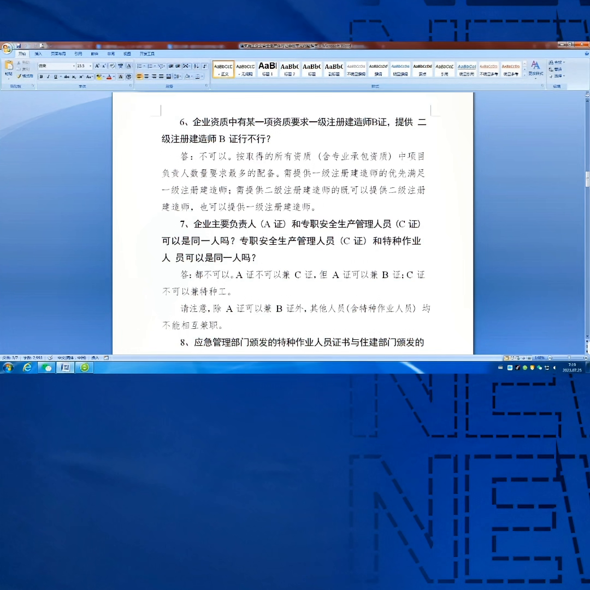The height and width of the screenshot is (590, 590).
Task: Apply red font color
Action: 109,77
